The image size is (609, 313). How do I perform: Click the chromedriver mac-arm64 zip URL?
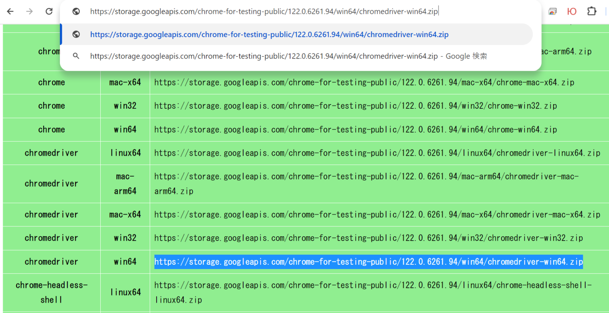(x=366, y=176)
